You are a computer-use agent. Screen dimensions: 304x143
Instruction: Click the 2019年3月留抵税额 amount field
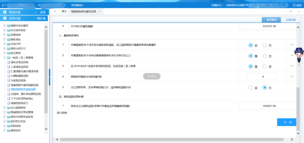269,26
